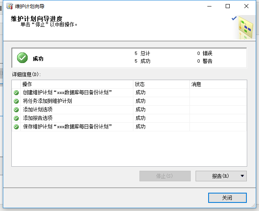This screenshot has width=259, height=211.
Task: Click the maintenance plan wizard title bar icon
Action: (x=10, y=6)
